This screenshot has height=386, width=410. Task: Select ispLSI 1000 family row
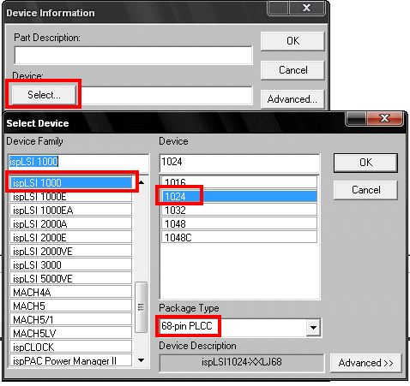click(71, 182)
